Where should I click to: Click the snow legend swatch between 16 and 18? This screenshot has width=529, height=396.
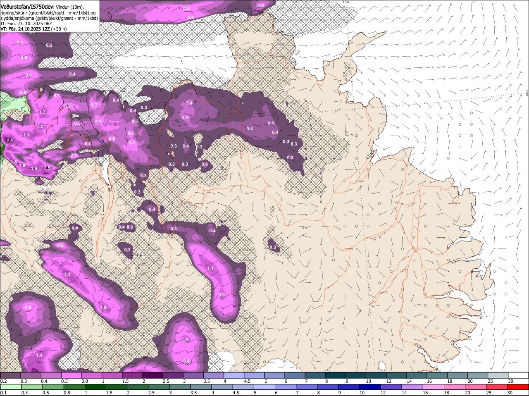(x=438, y=375)
